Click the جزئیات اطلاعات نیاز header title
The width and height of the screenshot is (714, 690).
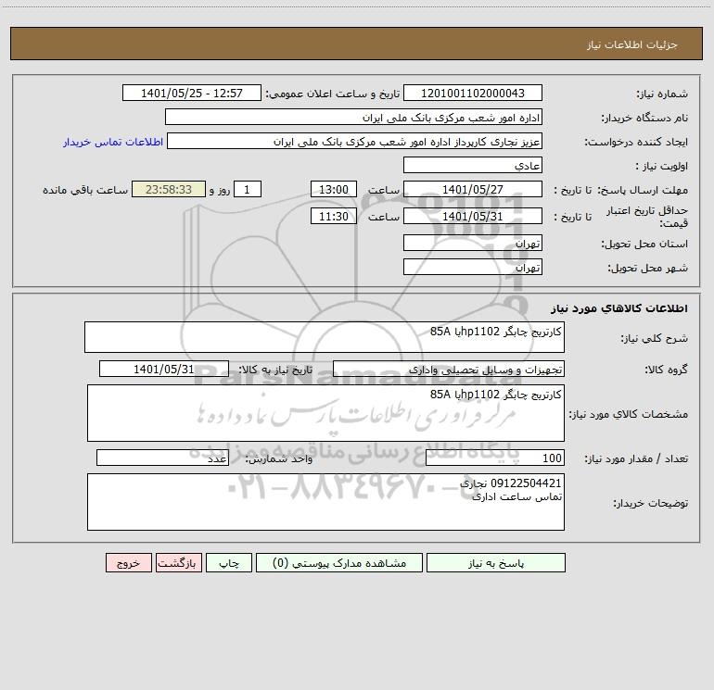click(x=632, y=44)
